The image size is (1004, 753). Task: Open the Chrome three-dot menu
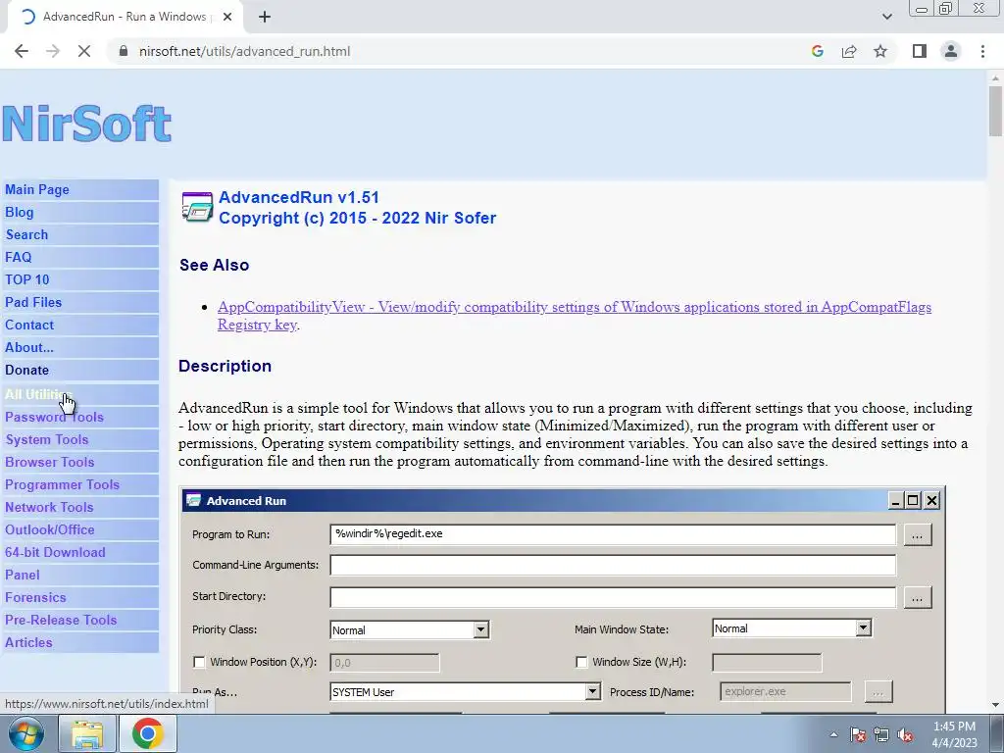pos(982,51)
